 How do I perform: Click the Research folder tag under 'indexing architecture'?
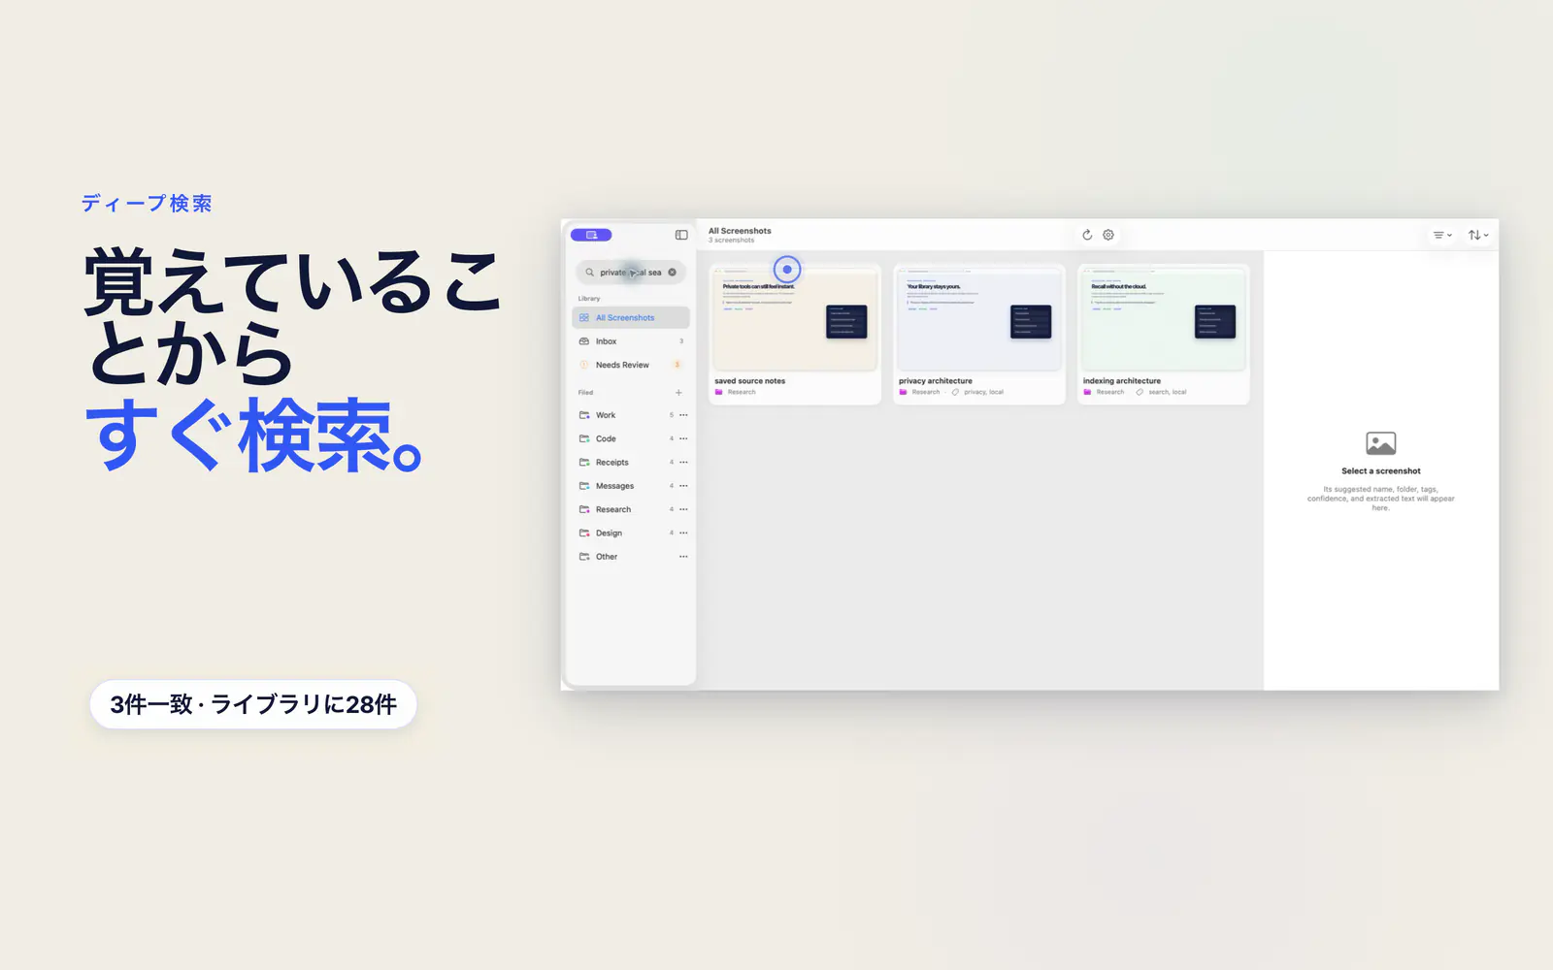click(x=1105, y=392)
